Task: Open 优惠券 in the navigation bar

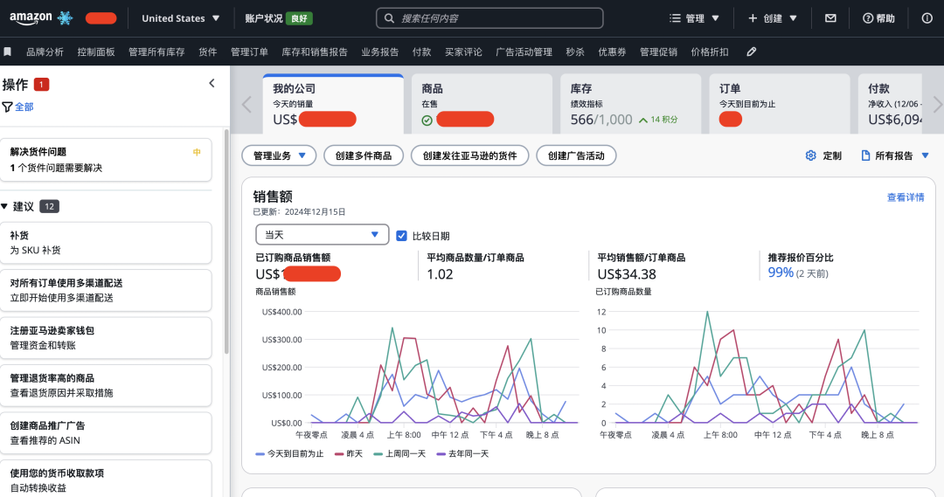Action: point(612,52)
